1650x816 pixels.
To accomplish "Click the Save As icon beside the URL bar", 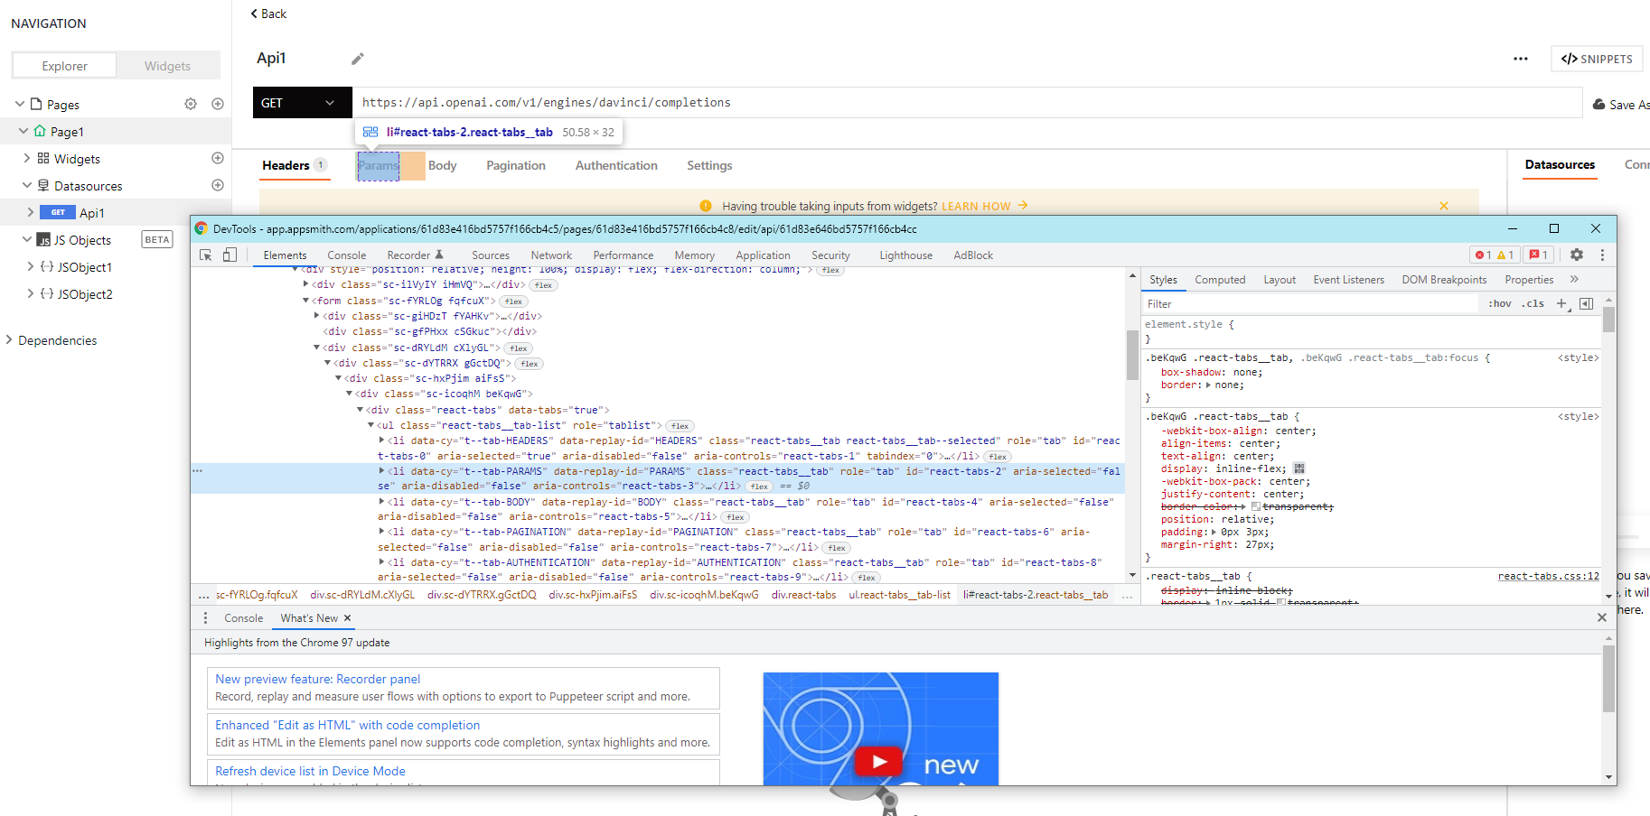I will tap(1599, 105).
